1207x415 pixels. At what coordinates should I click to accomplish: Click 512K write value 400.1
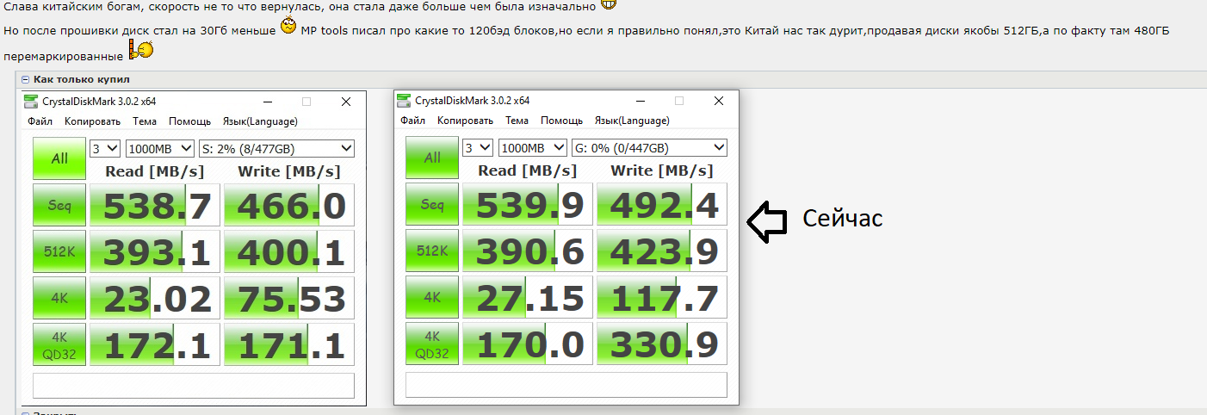pos(288,251)
